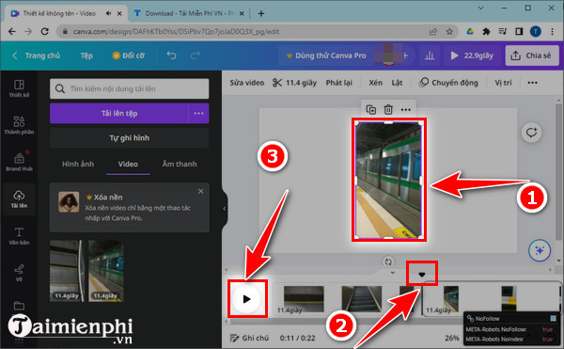Click the Tải lên tệp upload button
The width and height of the screenshot is (564, 349).
pyautogui.click(x=119, y=113)
